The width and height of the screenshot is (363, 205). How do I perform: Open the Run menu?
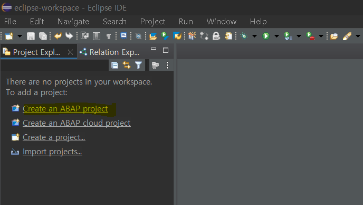point(186,22)
